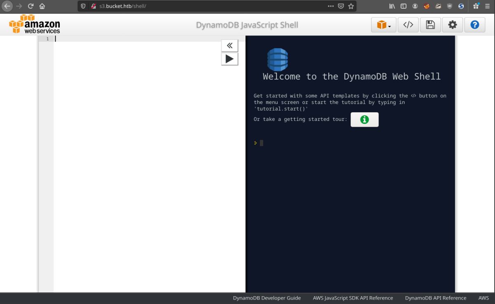Go to browser home page
Viewport: 495px width, 304px height.
[42, 6]
